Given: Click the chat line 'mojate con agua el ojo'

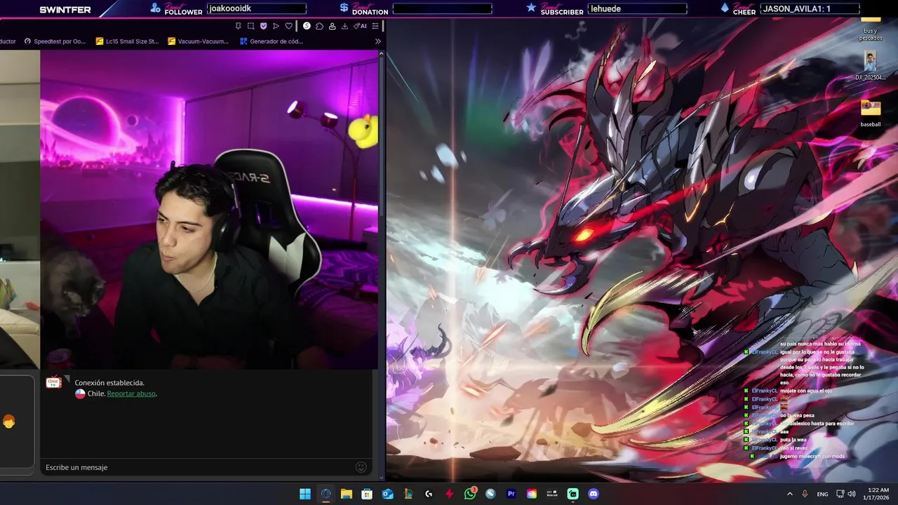Looking at the screenshot, I should point(805,391).
